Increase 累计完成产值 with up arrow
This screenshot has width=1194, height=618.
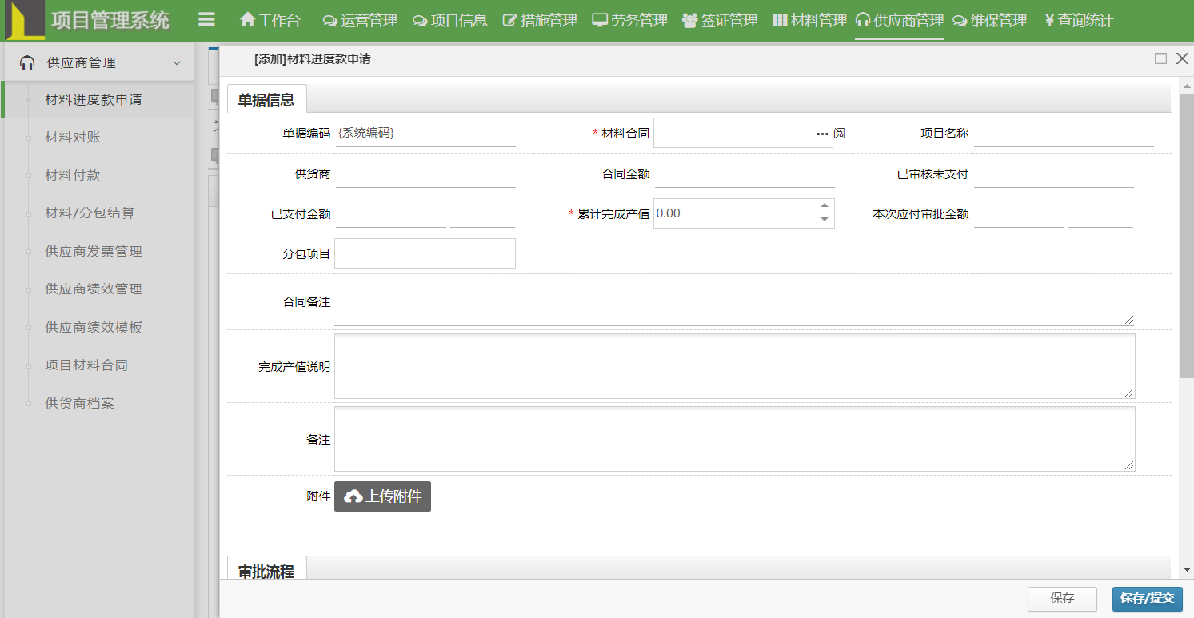pyautogui.click(x=825, y=206)
